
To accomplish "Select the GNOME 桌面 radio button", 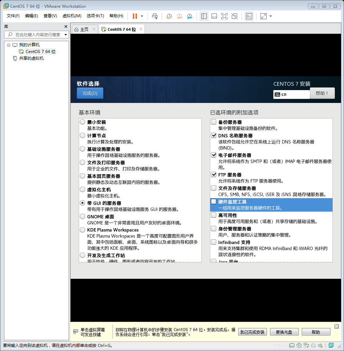I will (82, 216).
